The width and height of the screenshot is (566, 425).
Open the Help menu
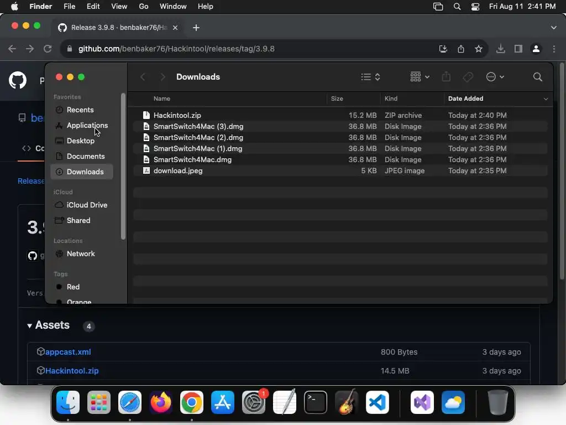pos(206,7)
